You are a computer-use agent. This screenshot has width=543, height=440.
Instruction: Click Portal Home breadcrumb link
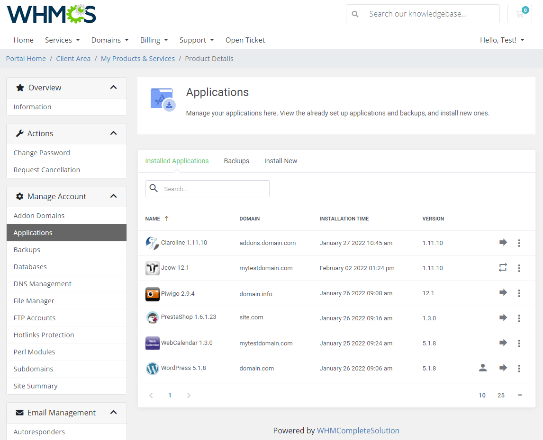pyautogui.click(x=26, y=59)
